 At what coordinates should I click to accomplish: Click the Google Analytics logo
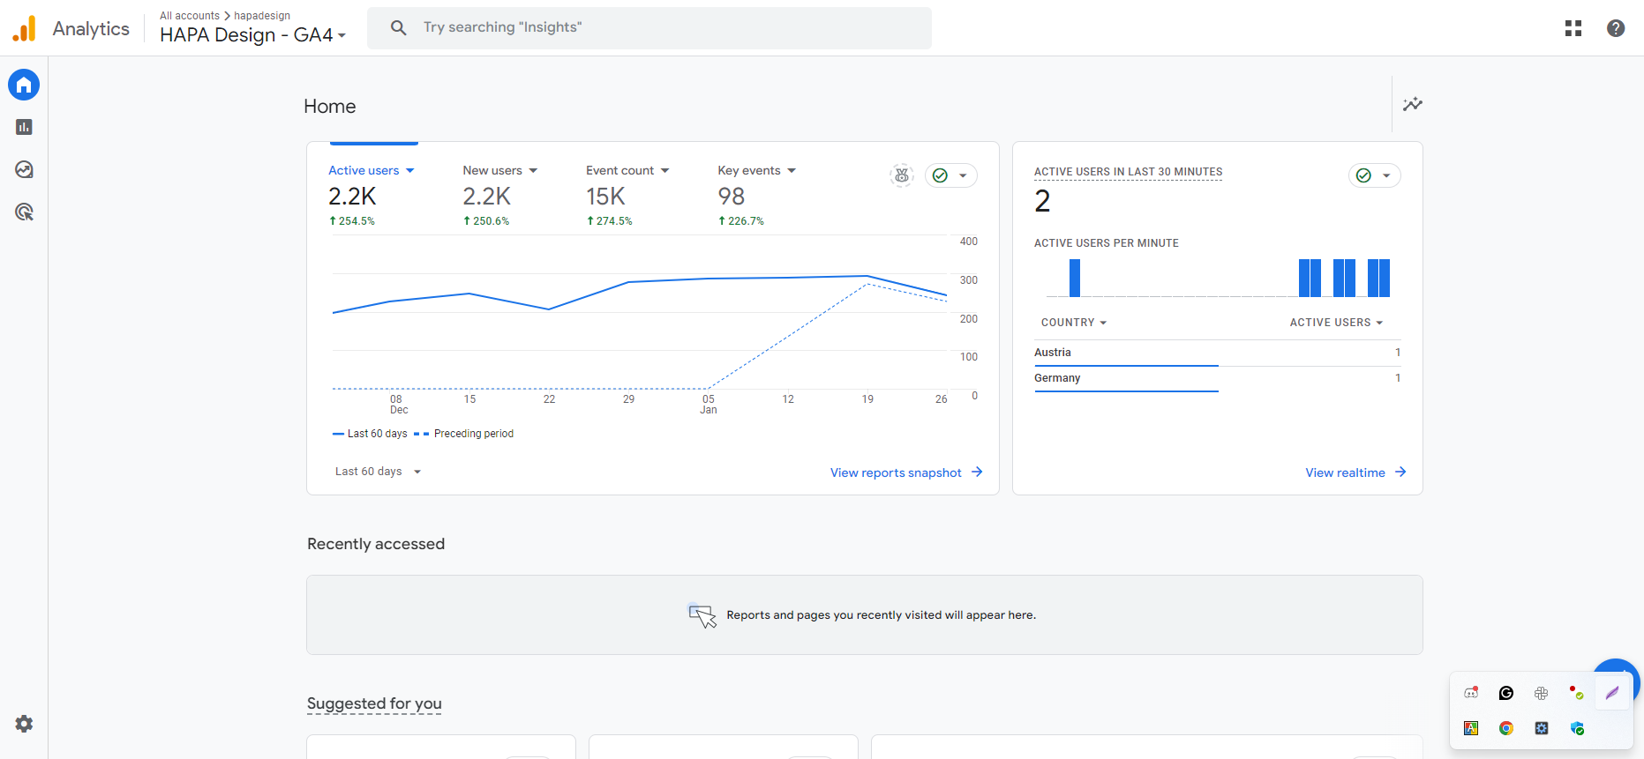click(x=25, y=28)
